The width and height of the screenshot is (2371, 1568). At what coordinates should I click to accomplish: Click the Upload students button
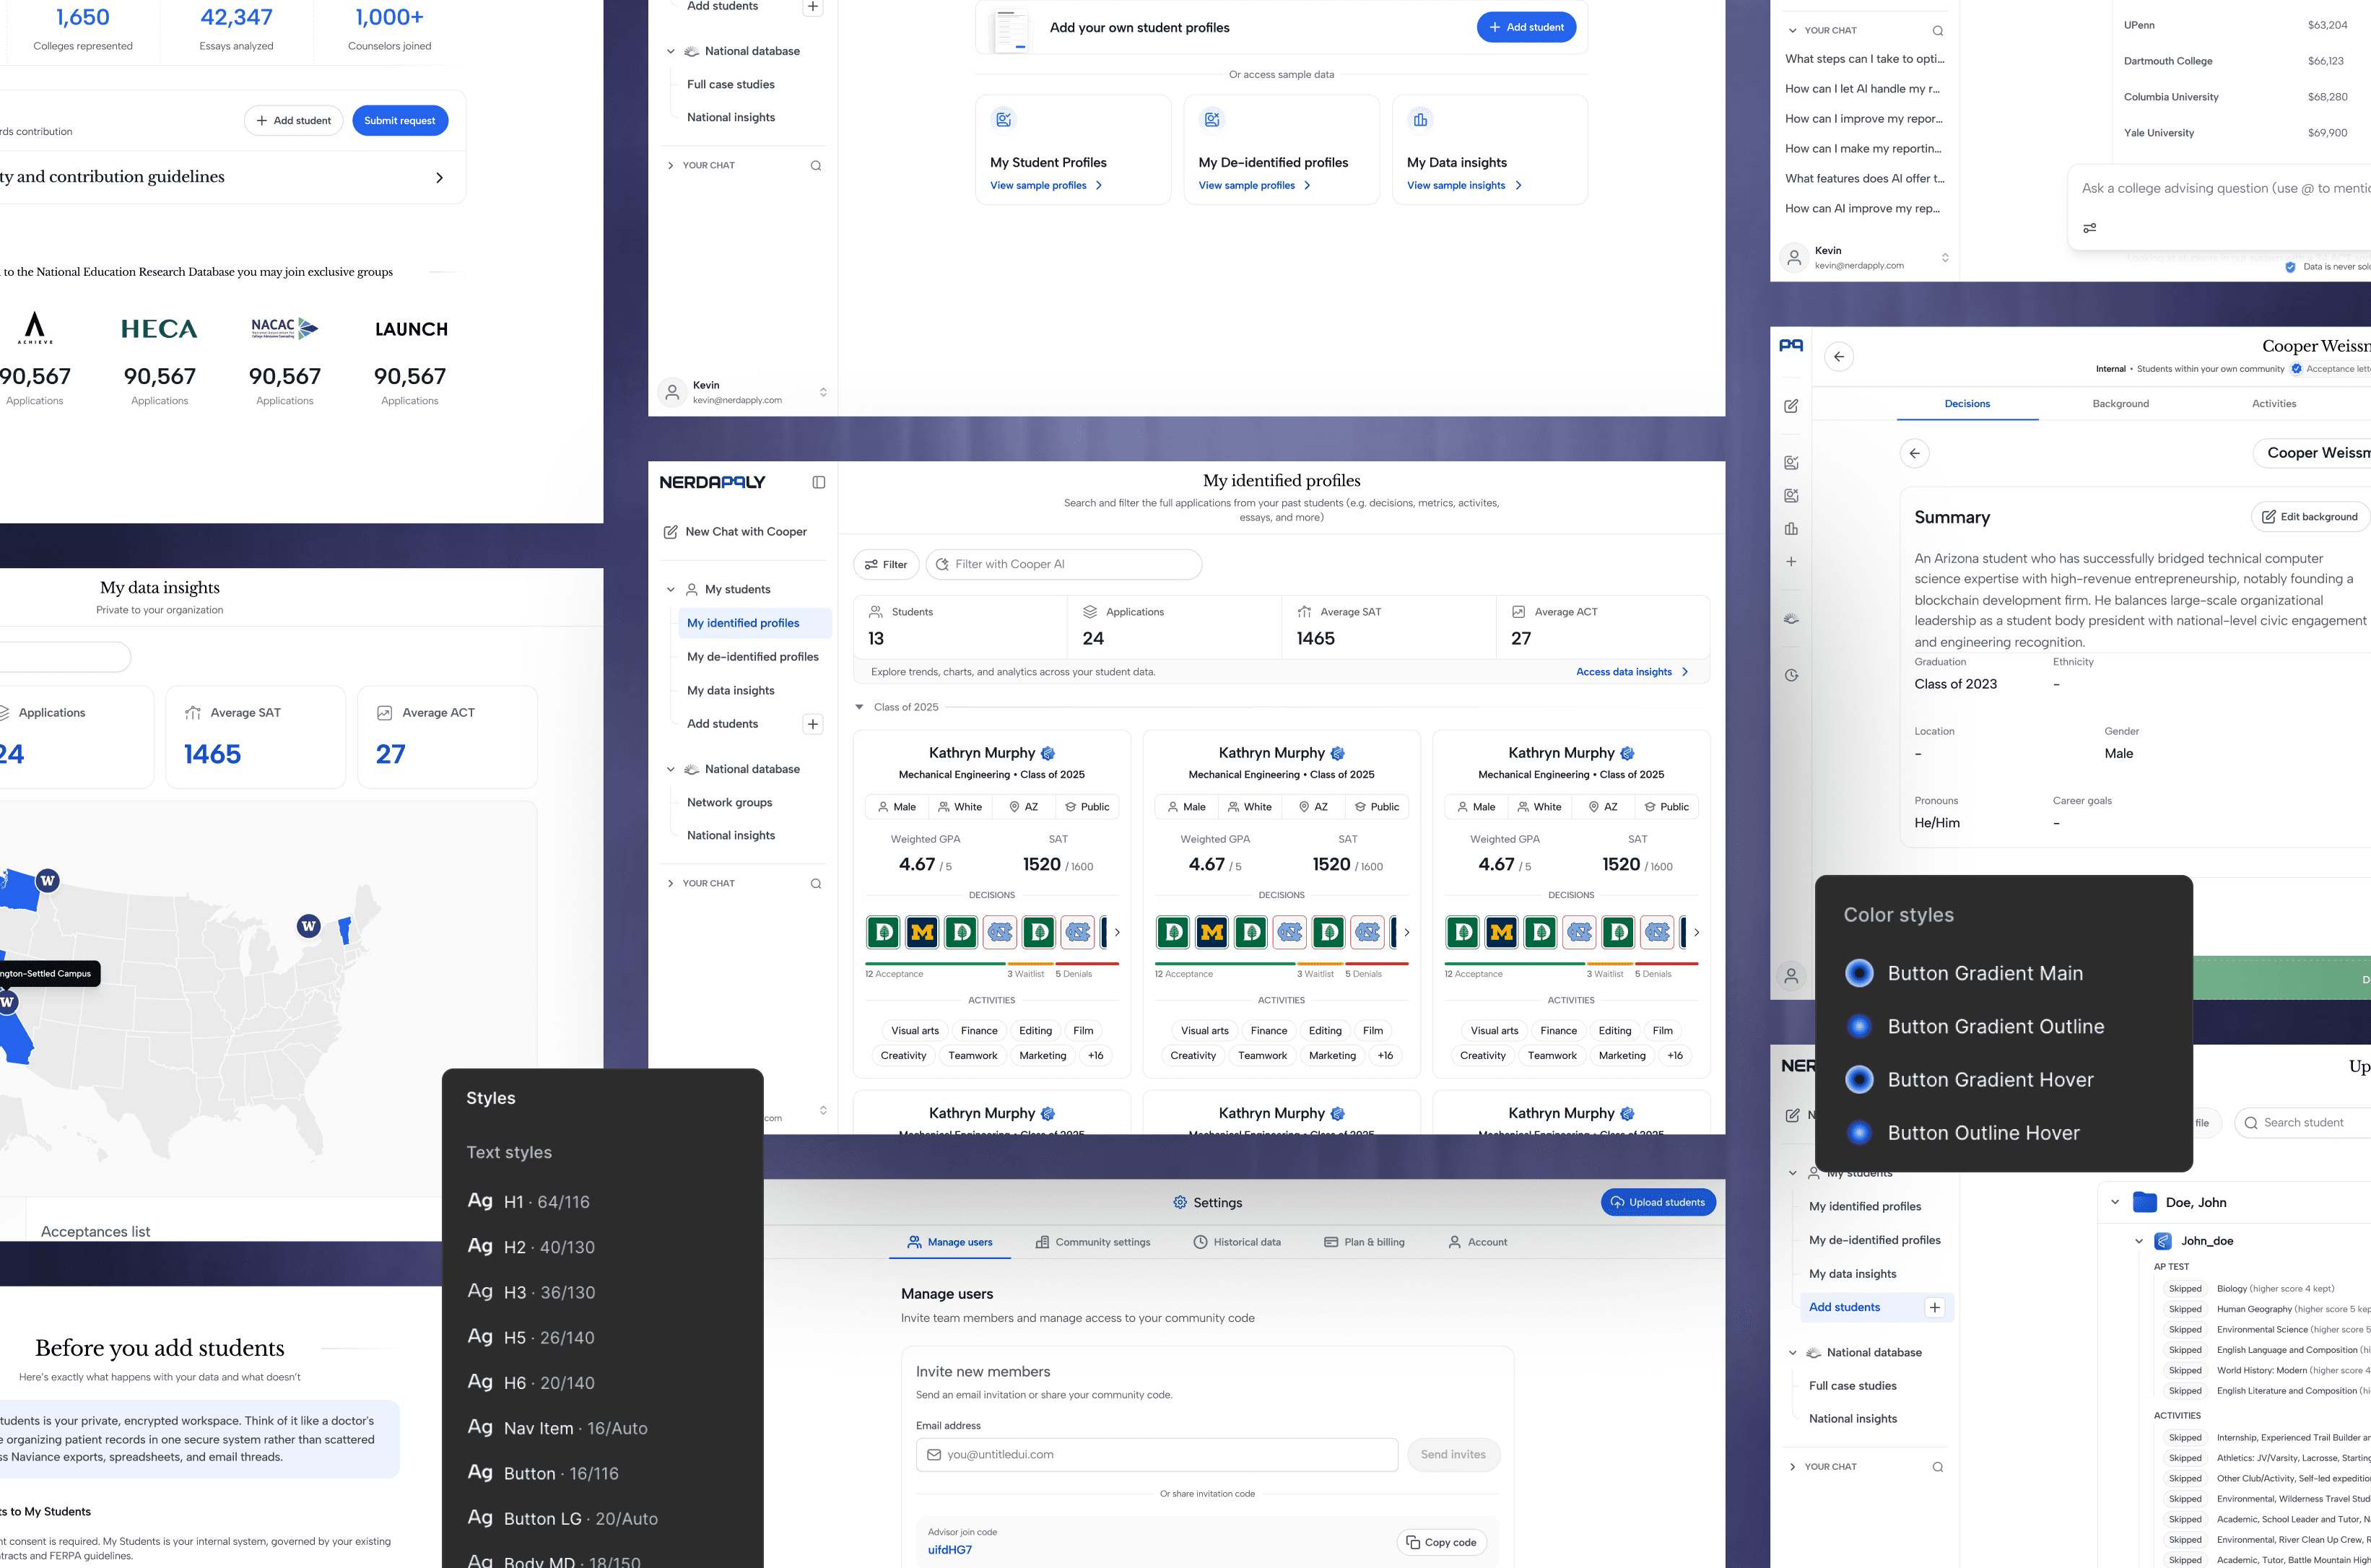[x=1658, y=1203]
